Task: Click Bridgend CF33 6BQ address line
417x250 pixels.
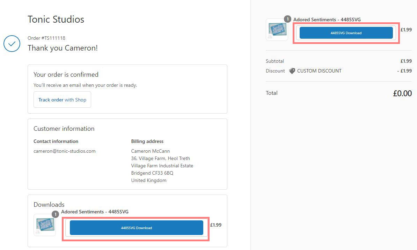Action: click(x=152, y=173)
